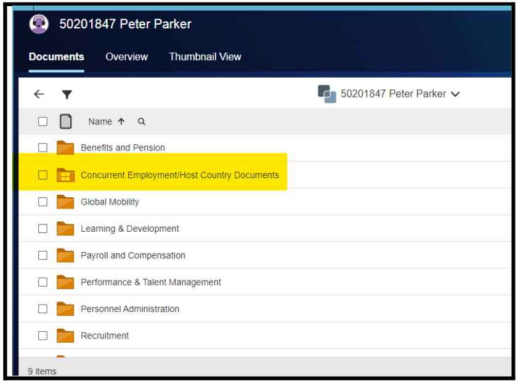Select the Documents tab
The image size is (518, 381).
56,57
